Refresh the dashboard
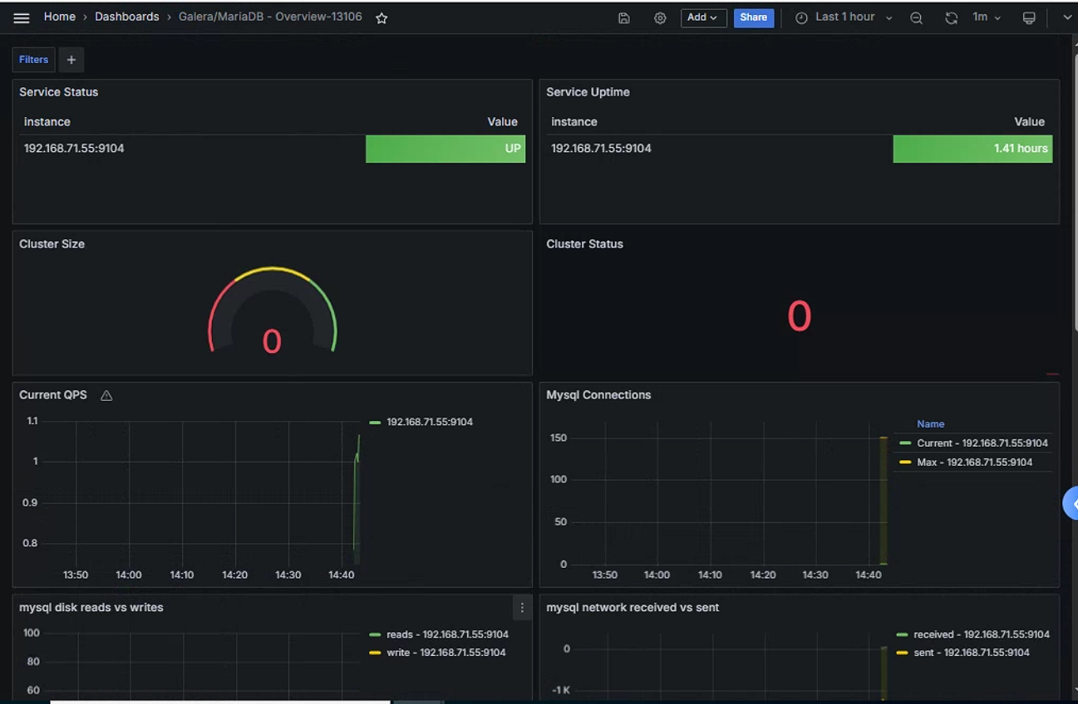This screenshot has width=1078, height=704. tap(951, 17)
